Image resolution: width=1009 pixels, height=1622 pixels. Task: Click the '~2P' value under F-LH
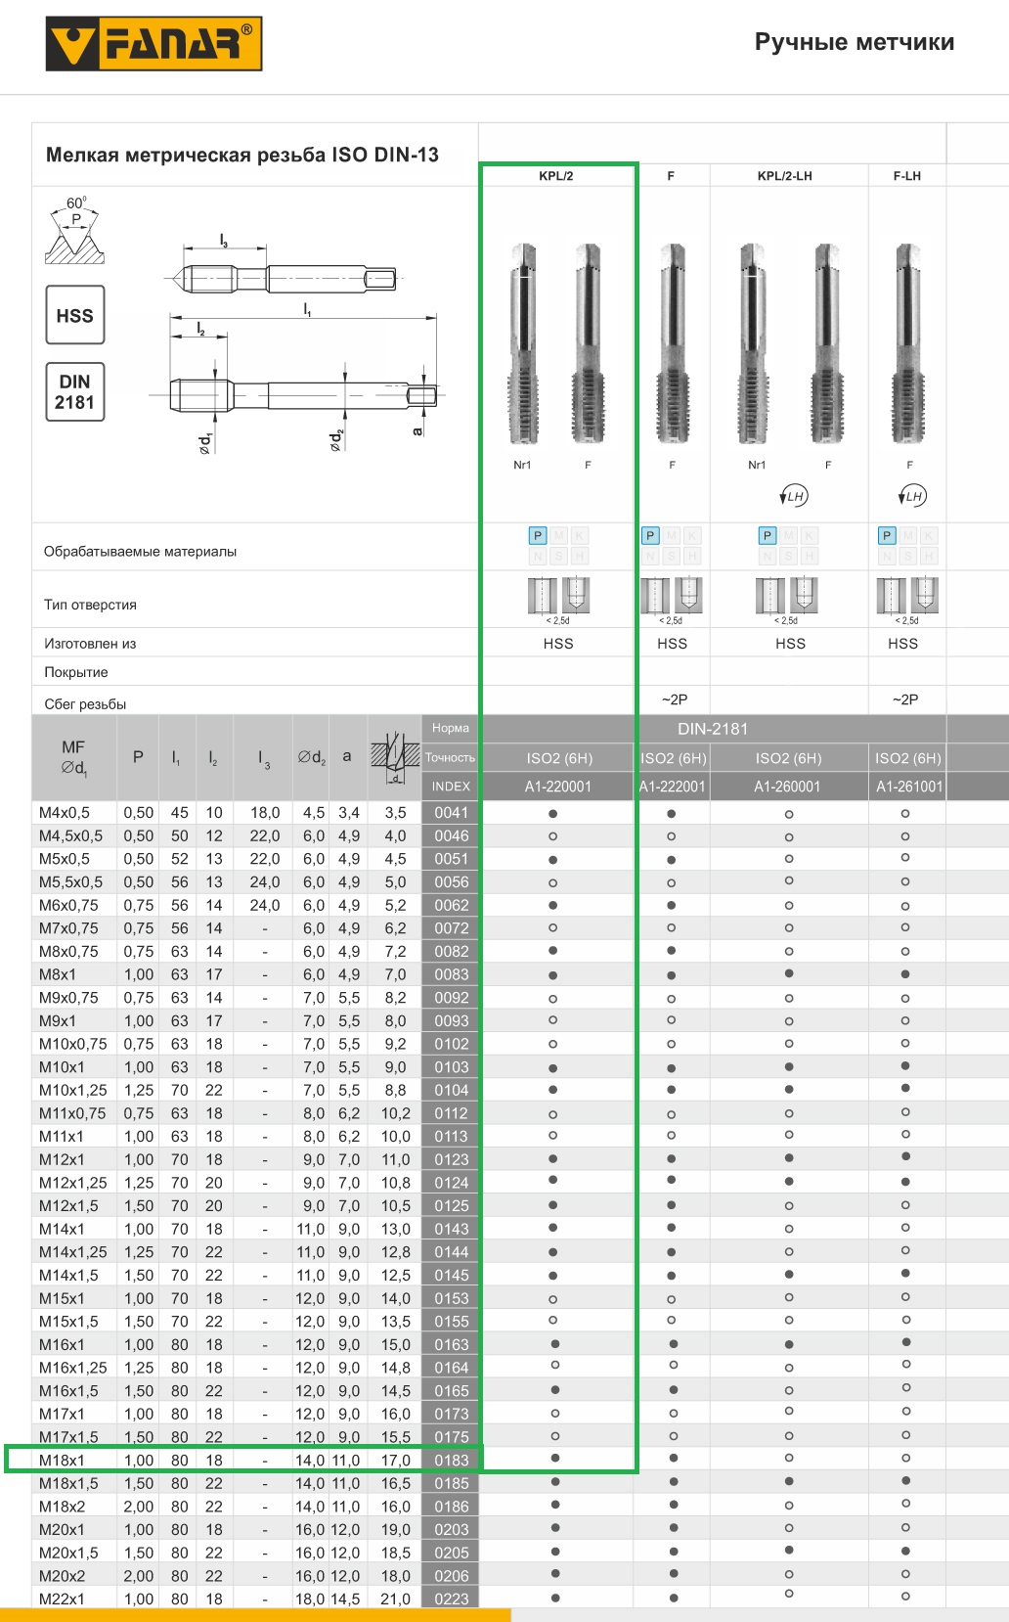point(905,699)
